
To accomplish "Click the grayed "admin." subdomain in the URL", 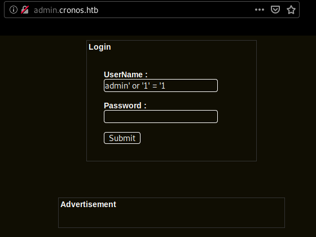I will pos(46,10).
